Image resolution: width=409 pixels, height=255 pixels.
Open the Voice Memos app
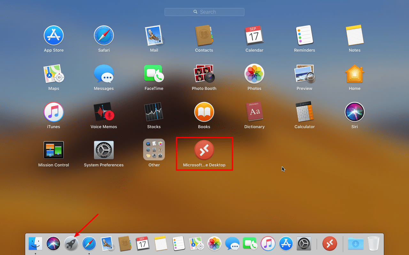click(104, 112)
